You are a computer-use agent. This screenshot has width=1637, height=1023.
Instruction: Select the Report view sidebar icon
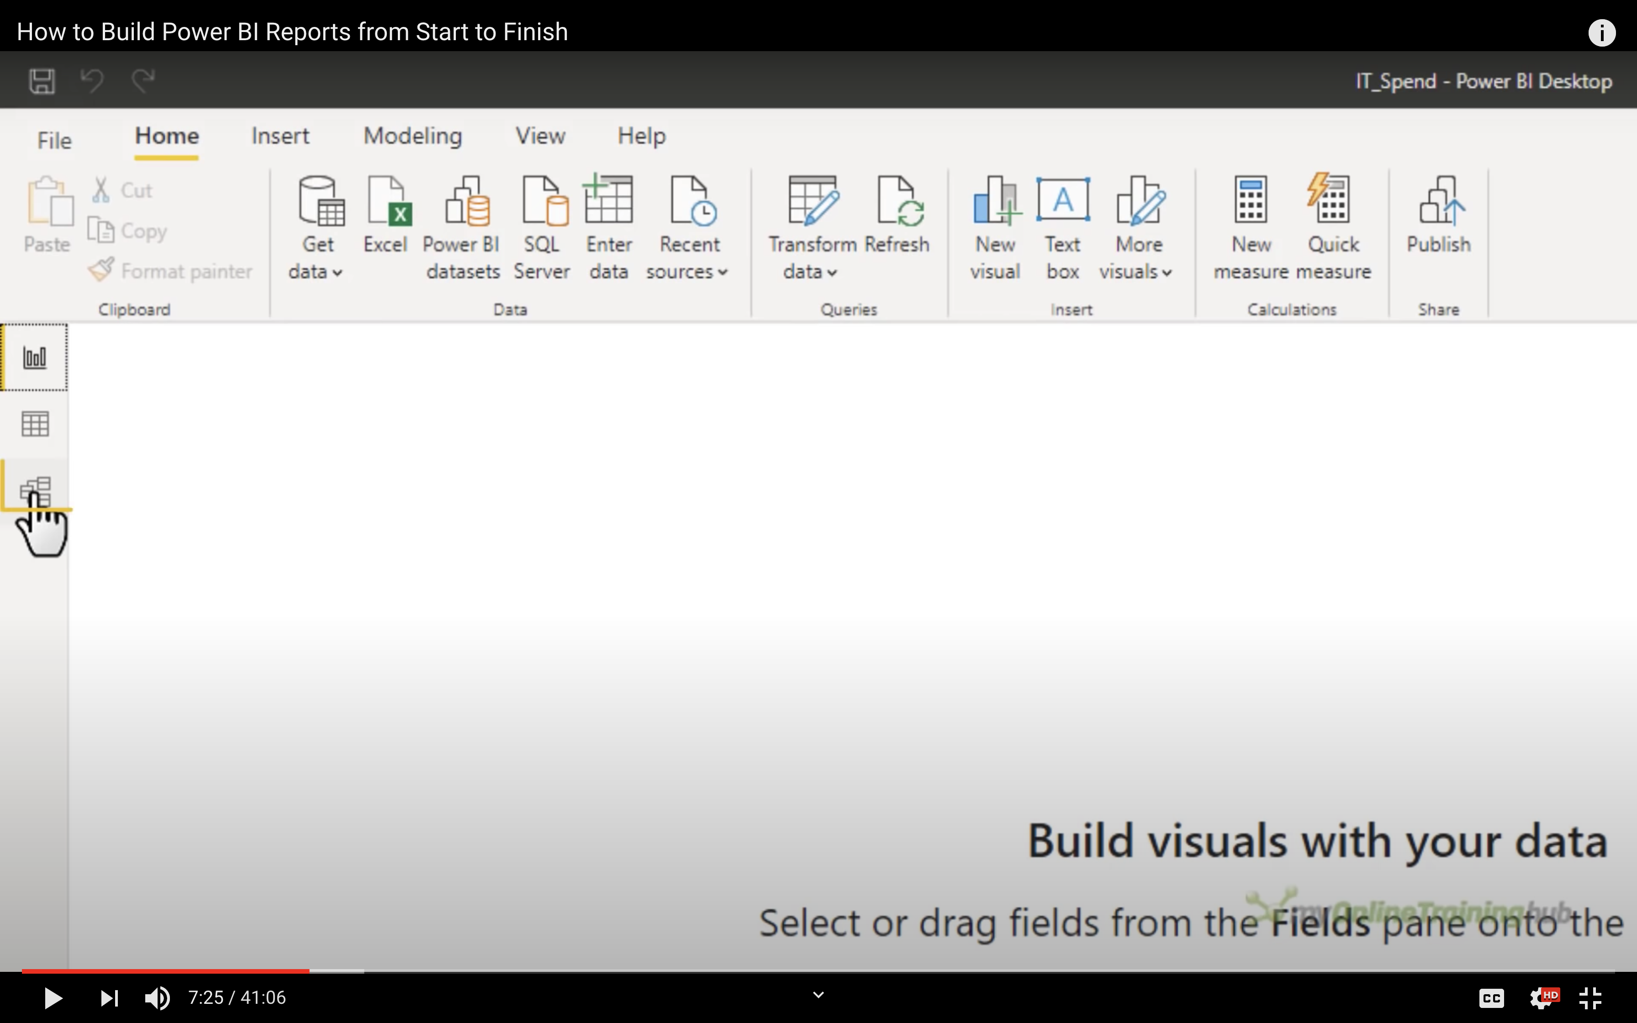pyautogui.click(x=35, y=357)
